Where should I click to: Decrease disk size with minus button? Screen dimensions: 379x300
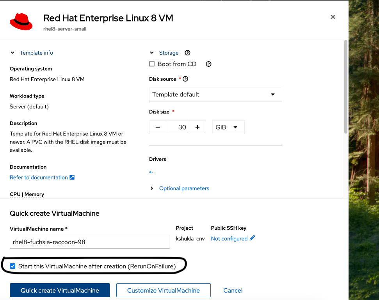(158, 127)
